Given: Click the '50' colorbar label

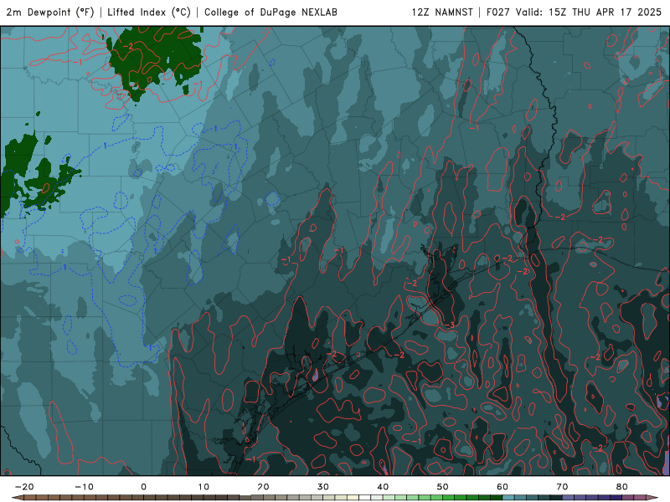Looking at the screenshot, I should tap(443, 487).
